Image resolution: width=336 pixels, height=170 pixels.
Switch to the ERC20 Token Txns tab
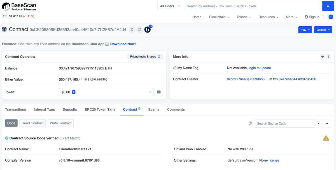tap(100, 109)
